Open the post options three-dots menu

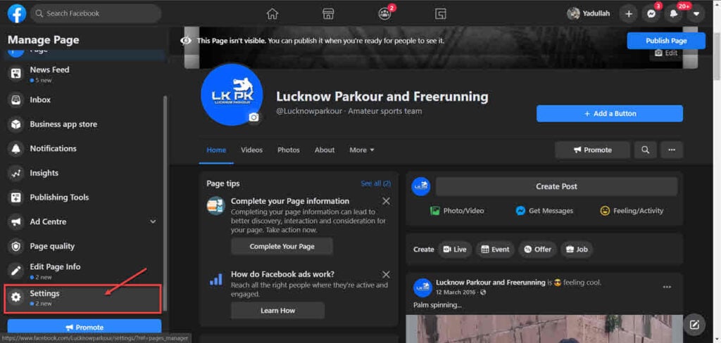(x=667, y=287)
